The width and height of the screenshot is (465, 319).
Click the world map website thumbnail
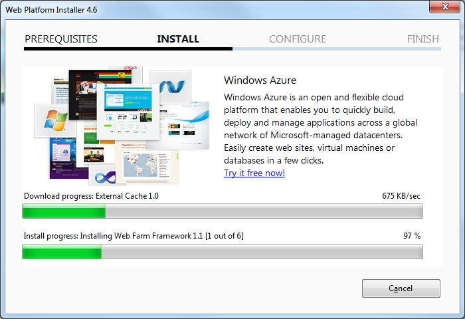point(147,163)
